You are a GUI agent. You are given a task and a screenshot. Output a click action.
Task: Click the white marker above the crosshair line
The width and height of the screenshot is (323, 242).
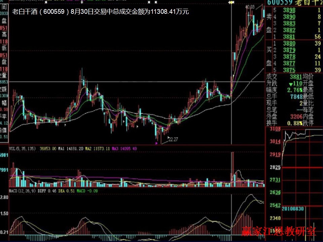pos(231,3)
